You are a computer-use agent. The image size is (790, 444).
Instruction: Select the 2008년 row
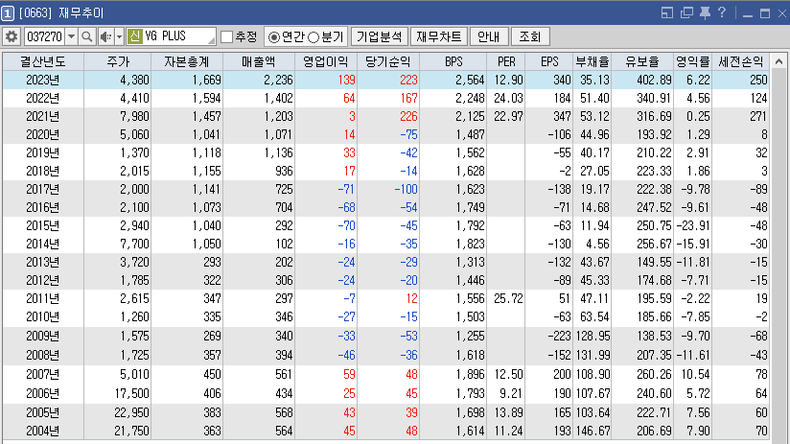[386, 355]
